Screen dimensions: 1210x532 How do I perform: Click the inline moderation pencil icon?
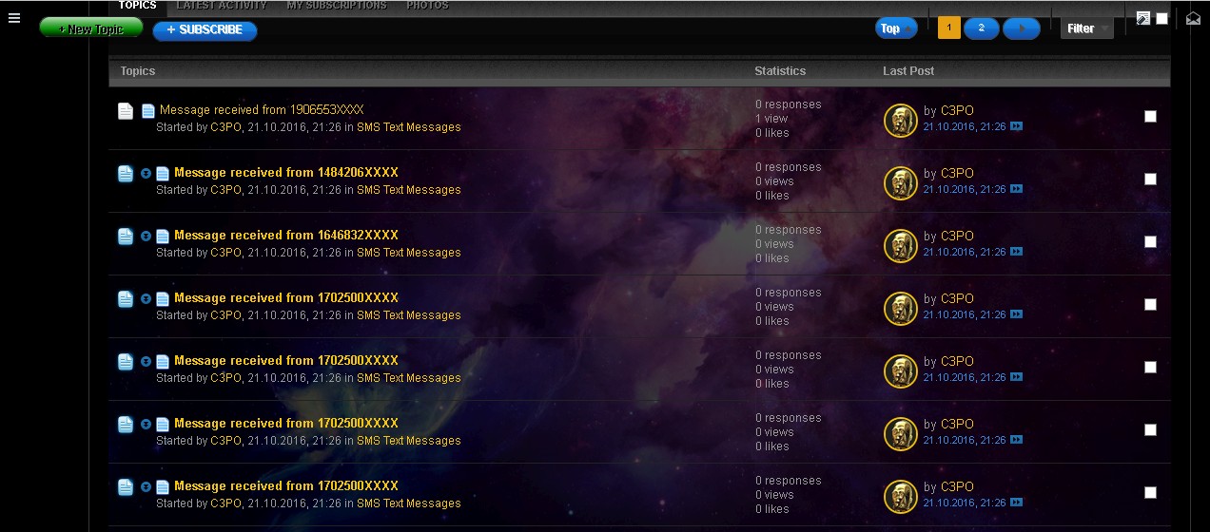1143,18
